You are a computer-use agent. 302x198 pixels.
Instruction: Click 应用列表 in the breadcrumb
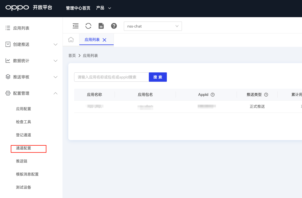coord(90,56)
